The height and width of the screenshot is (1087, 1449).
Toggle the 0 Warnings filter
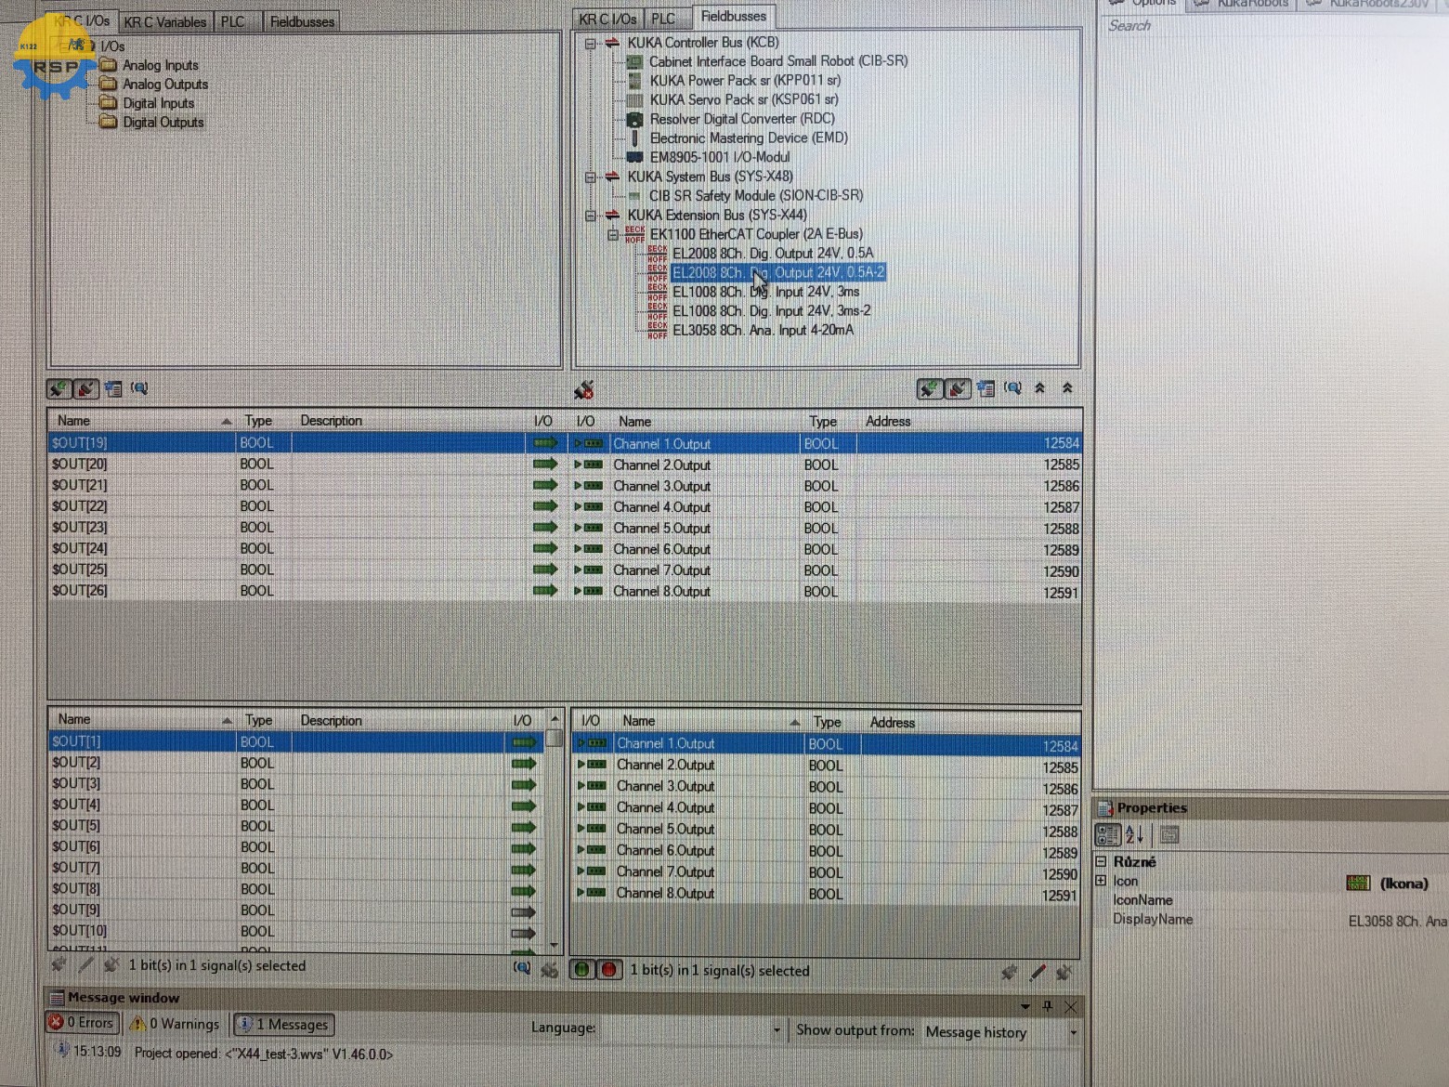175,1024
